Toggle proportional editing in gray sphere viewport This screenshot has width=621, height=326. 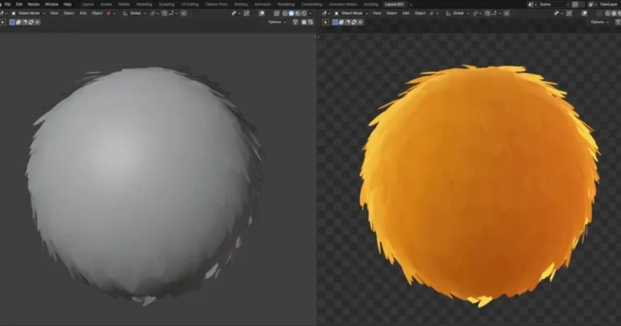pyautogui.click(x=184, y=13)
